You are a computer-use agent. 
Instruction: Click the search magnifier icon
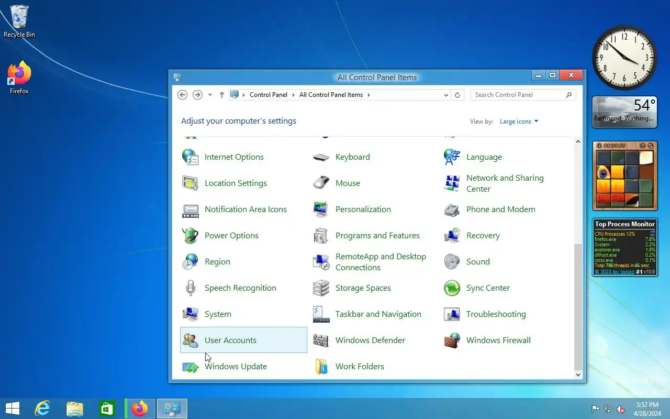click(x=569, y=95)
